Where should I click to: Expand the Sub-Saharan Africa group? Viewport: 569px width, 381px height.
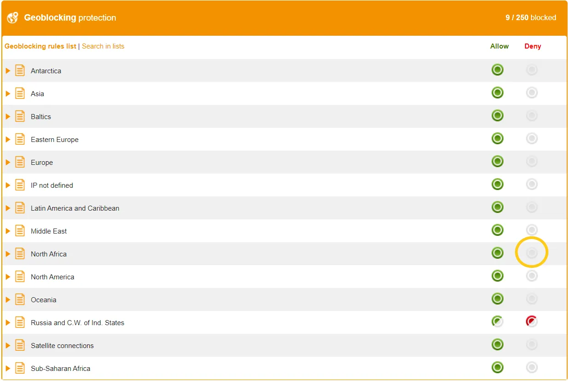pyautogui.click(x=8, y=368)
